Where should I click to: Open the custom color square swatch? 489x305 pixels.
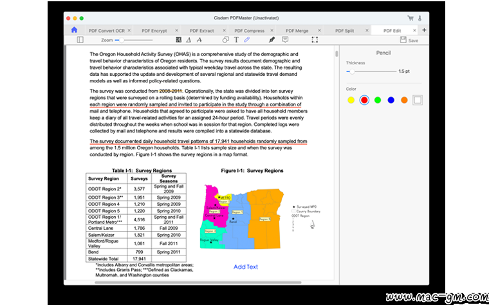(x=418, y=100)
